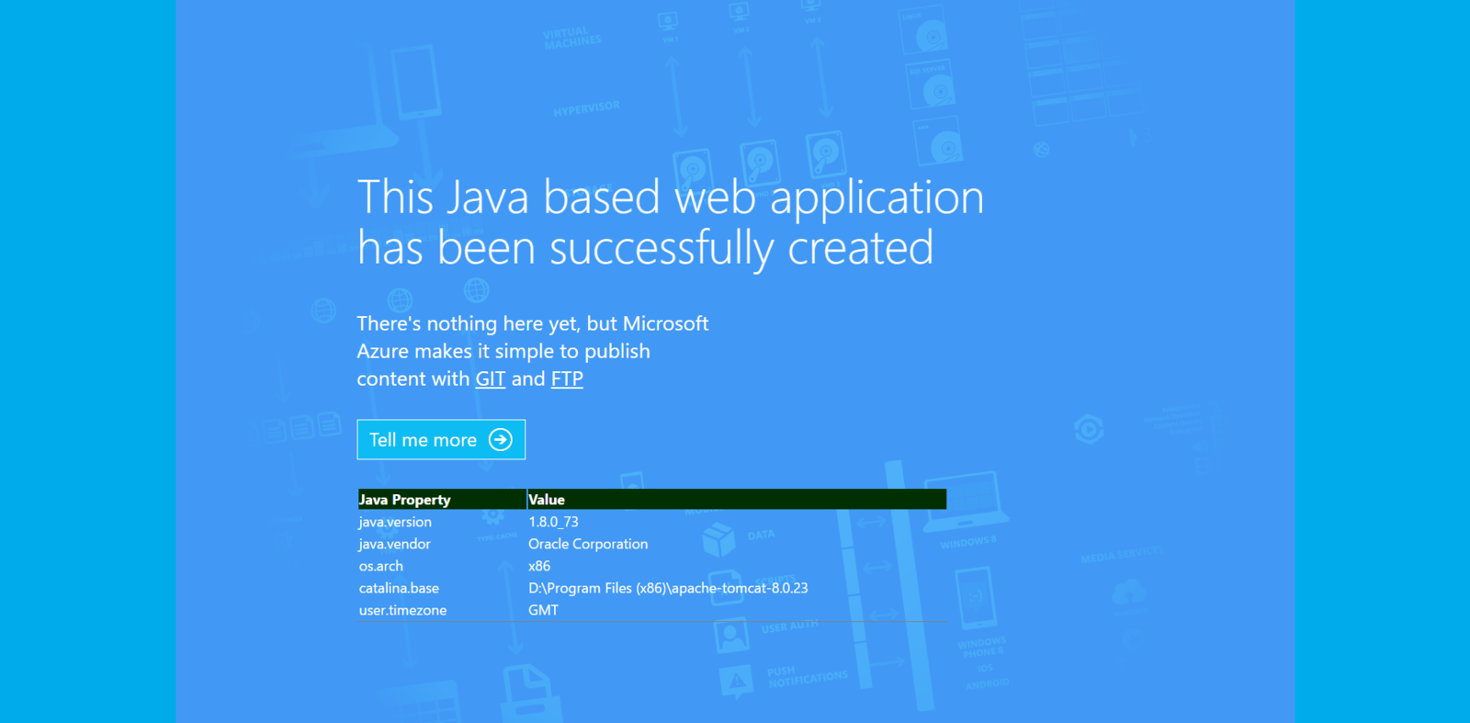The height and width of the screenshot is (723, 1470).
Task: Click the apache-tomcat-8.0.23 path value
Action: tap(668, 588)
